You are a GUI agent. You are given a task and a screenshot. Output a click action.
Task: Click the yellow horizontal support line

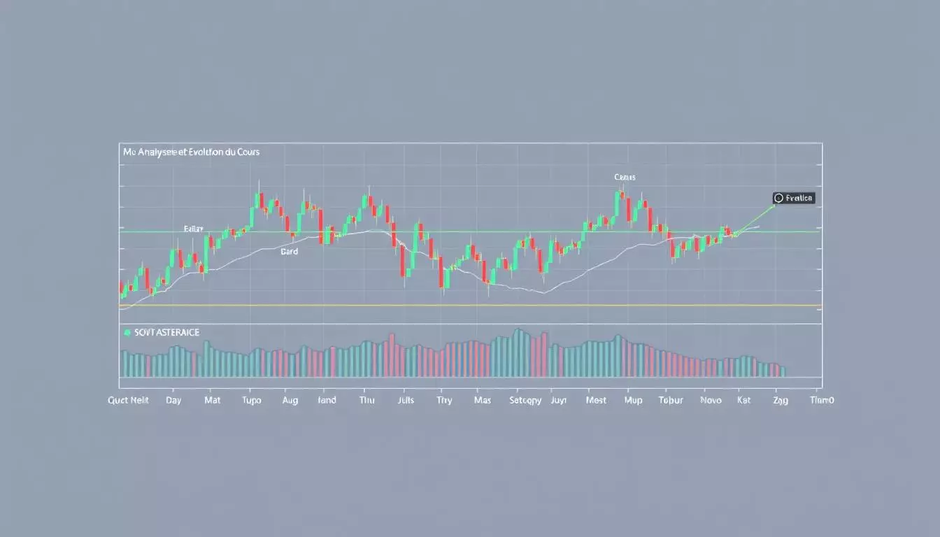(x=490, y=306)
